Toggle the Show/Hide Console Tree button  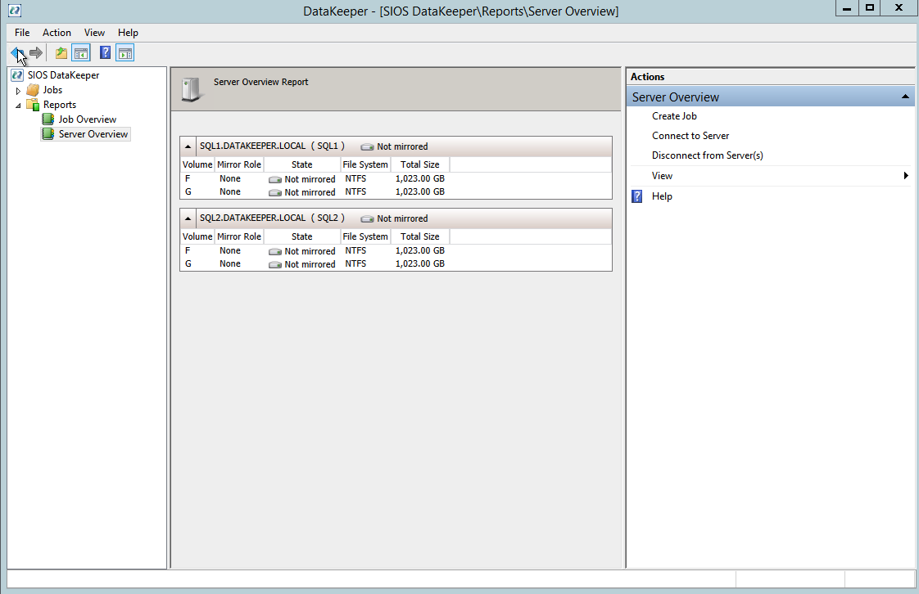[81, 53]
